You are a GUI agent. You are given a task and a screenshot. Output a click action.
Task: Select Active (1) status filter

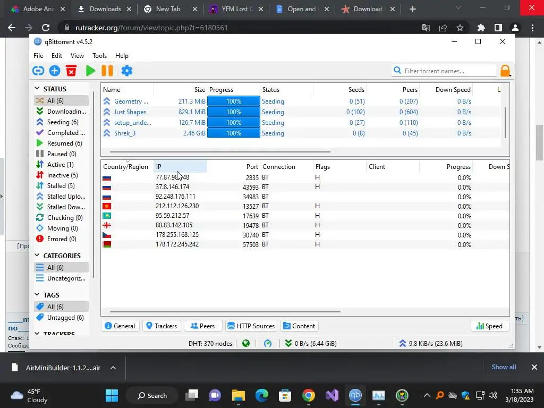(61, 165)
